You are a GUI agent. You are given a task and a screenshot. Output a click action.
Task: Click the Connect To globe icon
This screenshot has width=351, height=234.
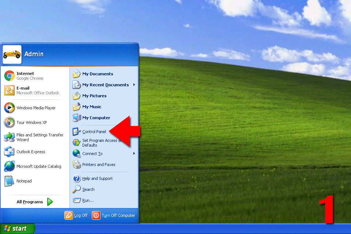[76, 154]
